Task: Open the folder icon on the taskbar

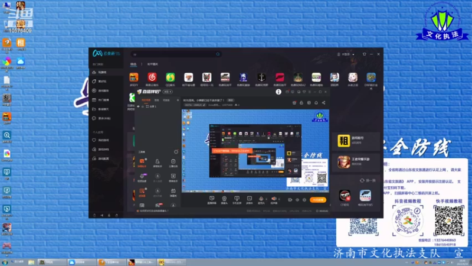Action: (31, 262)
